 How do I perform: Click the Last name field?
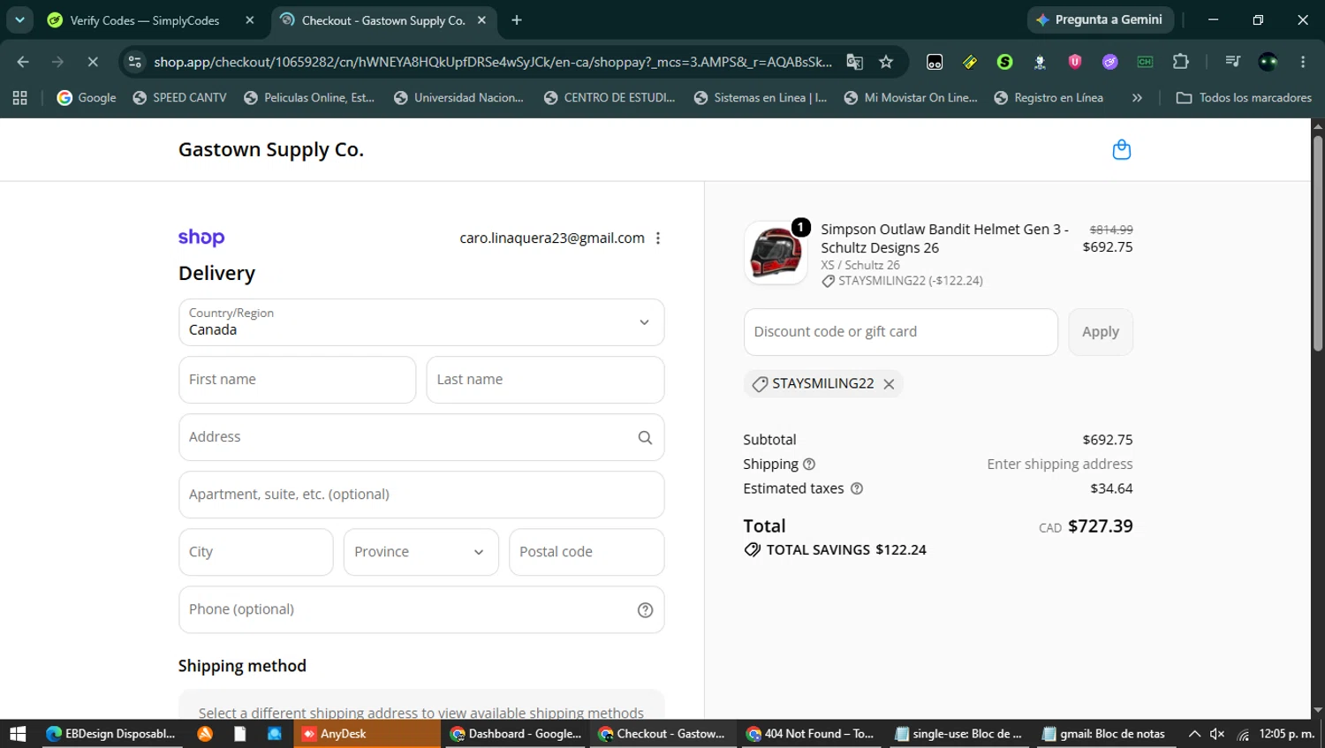[x=545, y=380]
